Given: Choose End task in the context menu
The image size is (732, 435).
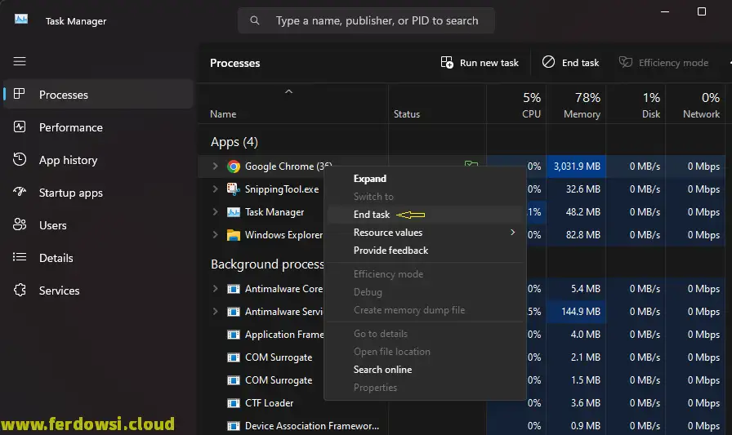Looking at the screenshot, I should tap(425, 215).
